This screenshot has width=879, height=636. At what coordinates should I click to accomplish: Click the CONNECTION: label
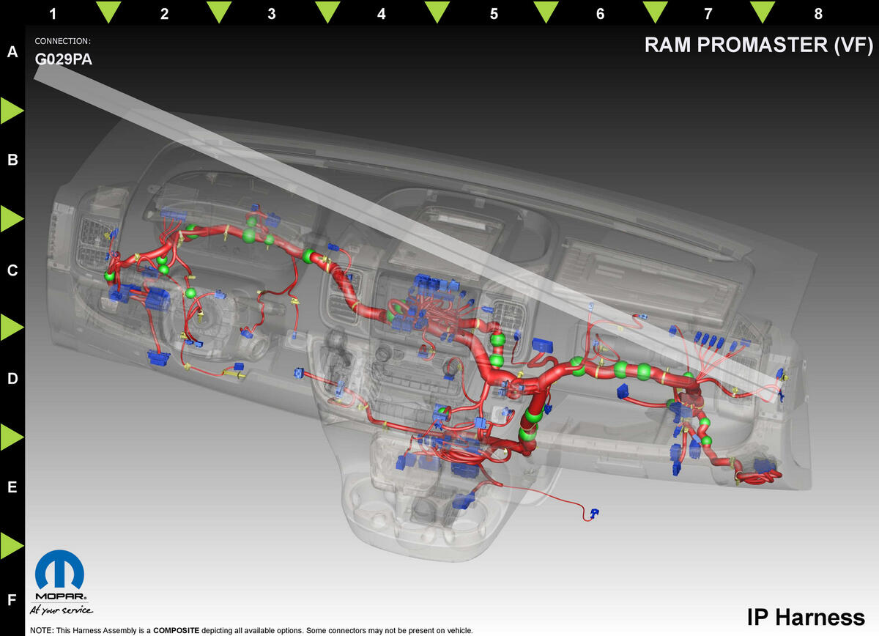(63, 41)
